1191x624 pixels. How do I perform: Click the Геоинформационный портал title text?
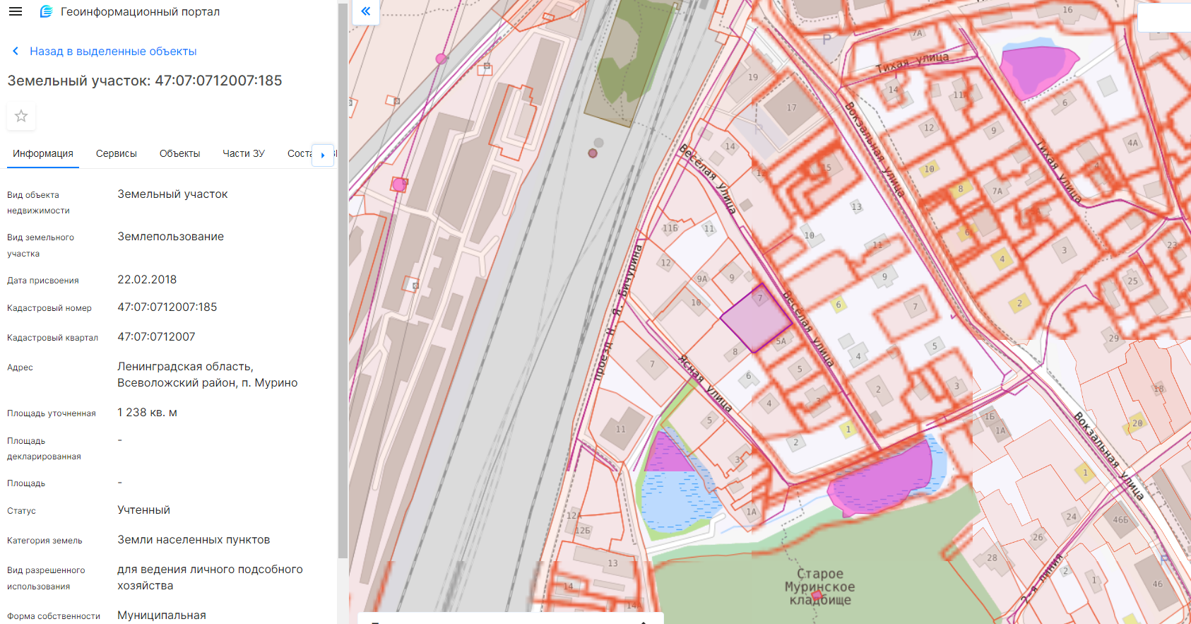pyautogui.click(x=140, y=11)
